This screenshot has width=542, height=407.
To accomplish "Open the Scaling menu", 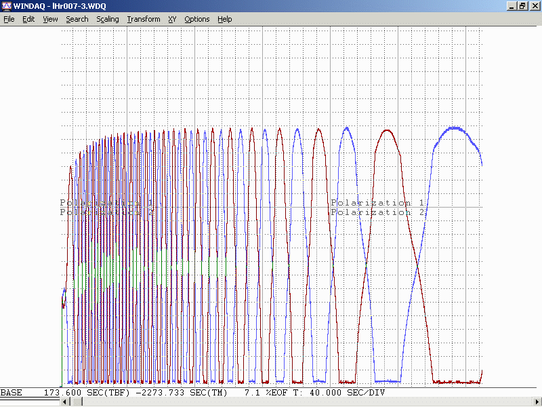I will click(107, 19).
